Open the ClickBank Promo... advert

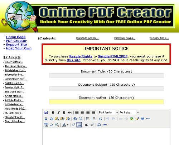click(x=125, y=38)
